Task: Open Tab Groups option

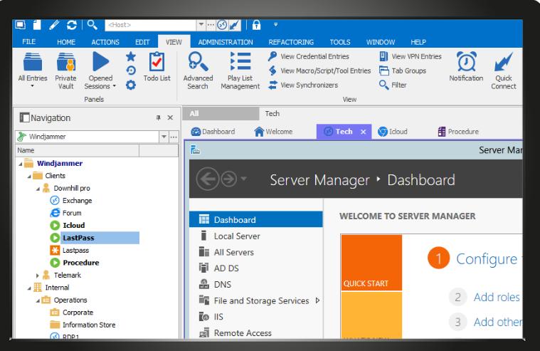Action: tap(403, 70)
